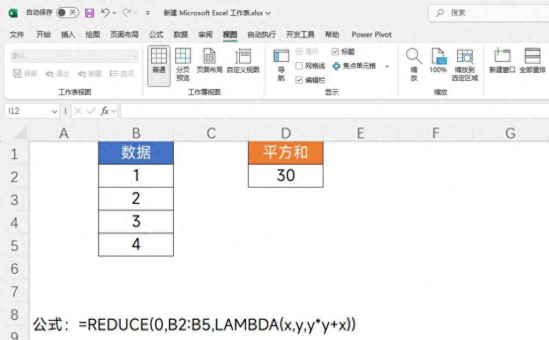
Task: Click the blue 数据 header cell
Action: coord(136,153)
